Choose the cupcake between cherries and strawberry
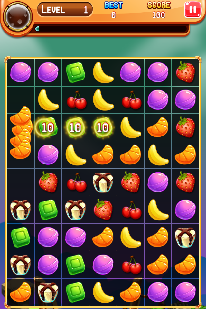This screenshot has width=206, height=309. (x=103, y=182)
